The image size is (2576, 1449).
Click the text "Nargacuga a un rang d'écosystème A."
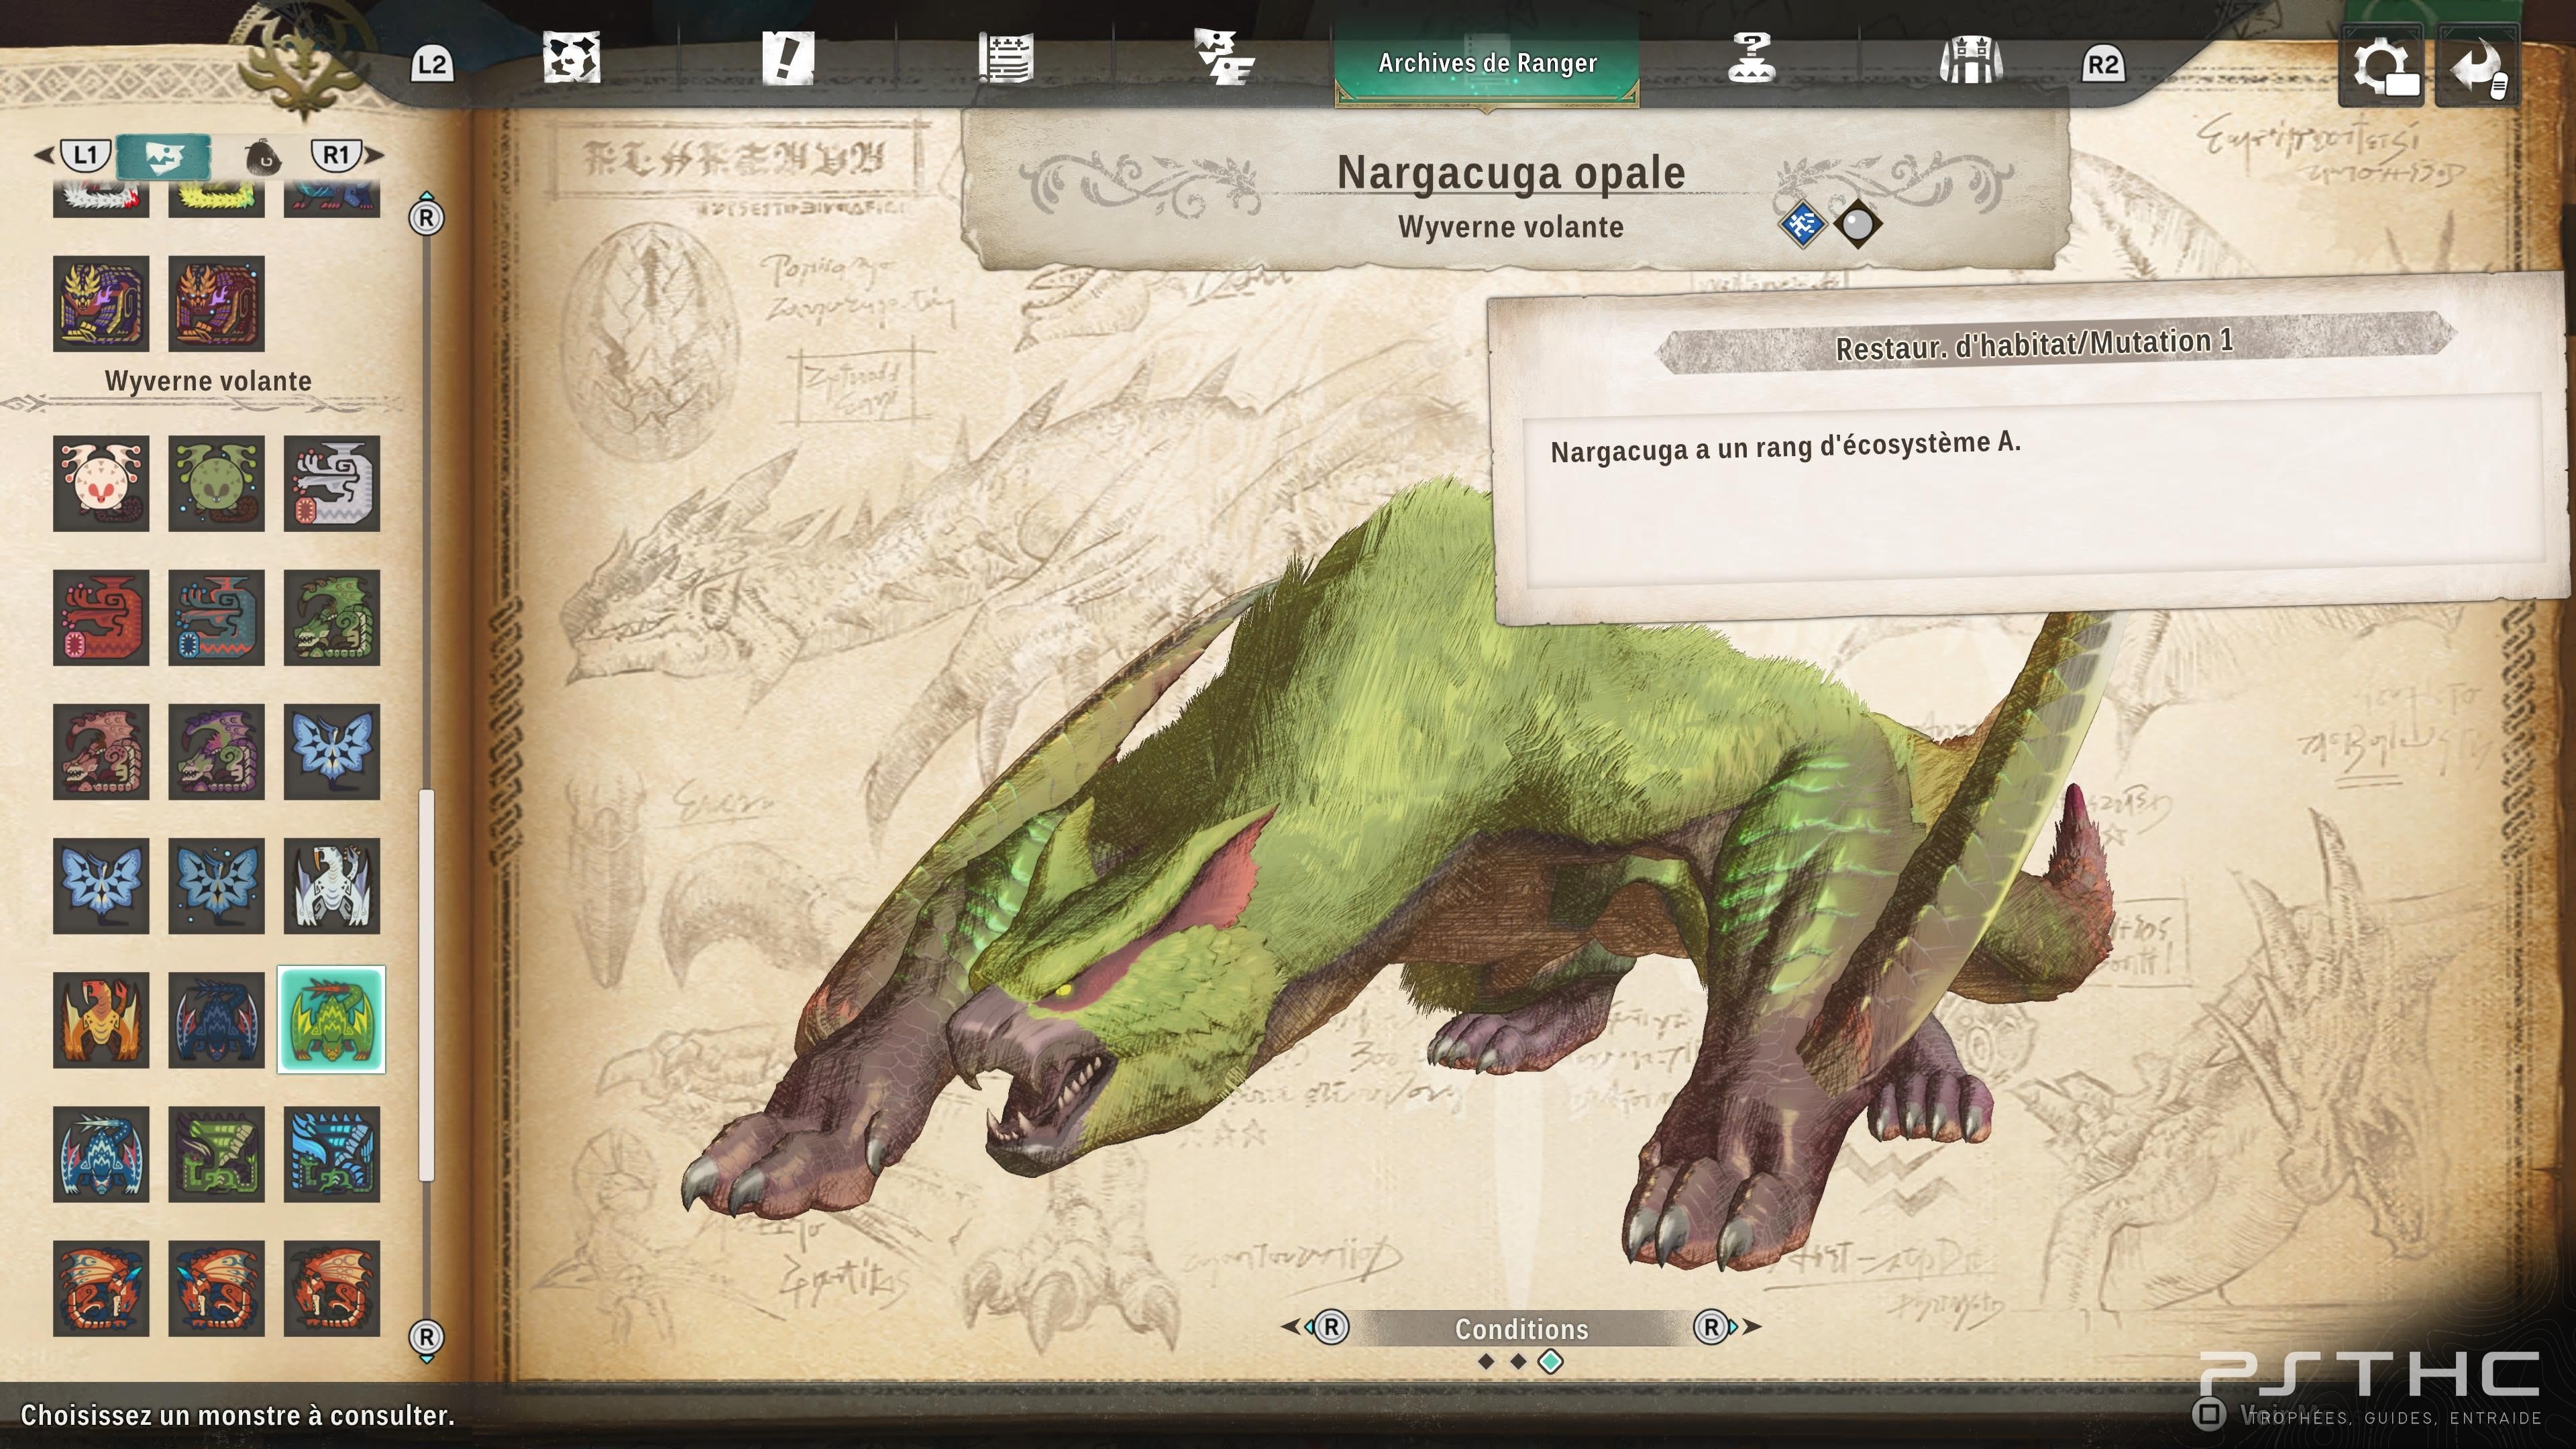pyautogui.click(x=1785, y=446)
